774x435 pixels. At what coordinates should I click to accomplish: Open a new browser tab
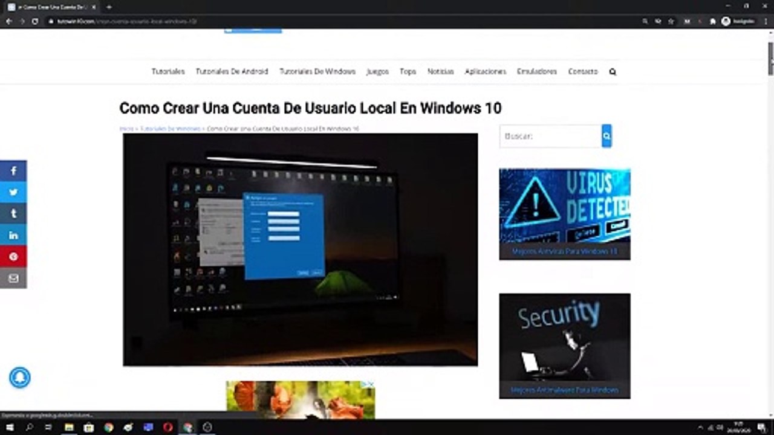click(109, 7)
